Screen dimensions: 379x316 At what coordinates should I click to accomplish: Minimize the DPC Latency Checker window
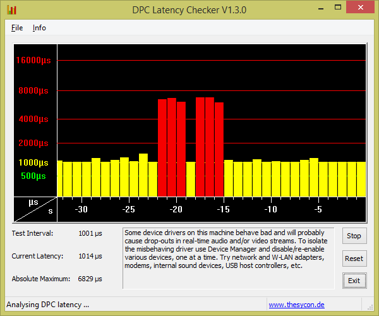tap(321, 8)
